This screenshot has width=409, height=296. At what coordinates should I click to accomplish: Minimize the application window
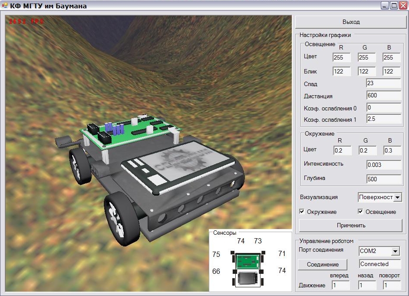(x=385, y=6)
